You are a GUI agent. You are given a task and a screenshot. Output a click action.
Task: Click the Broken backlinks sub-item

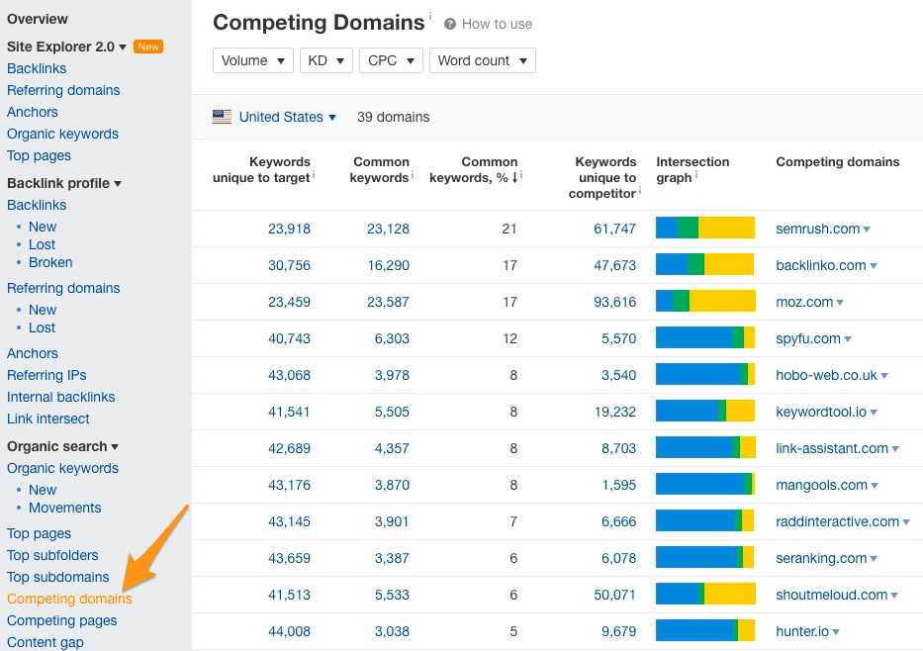pyautogui.click(x=50, y=262)
